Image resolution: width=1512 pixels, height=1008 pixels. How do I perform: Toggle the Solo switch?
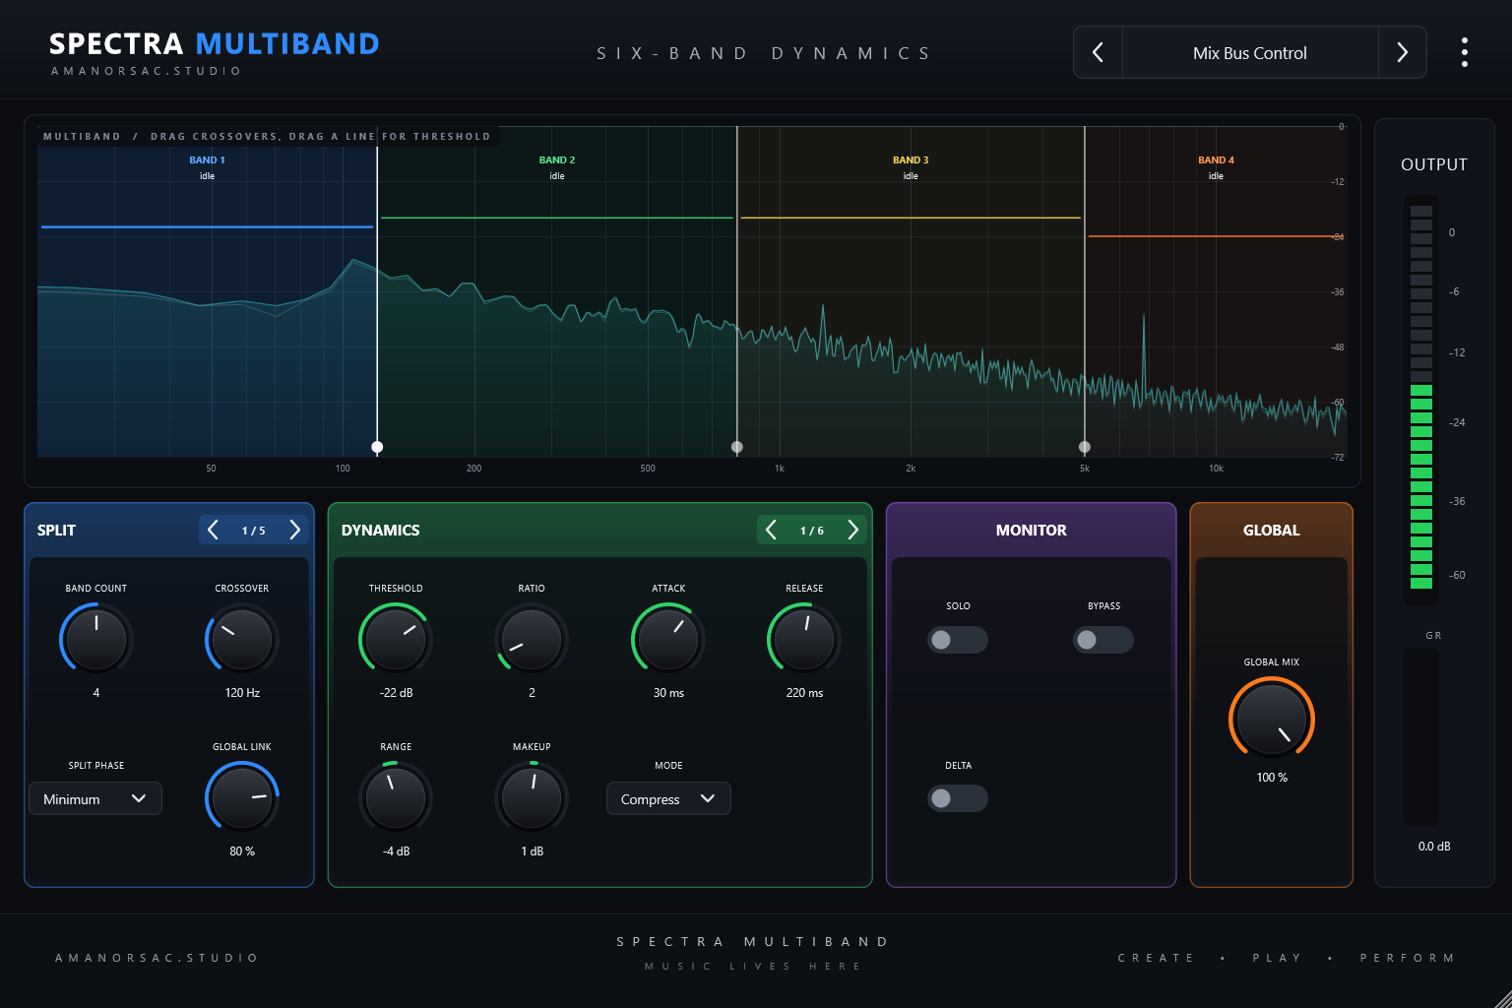tap(958, 640)
